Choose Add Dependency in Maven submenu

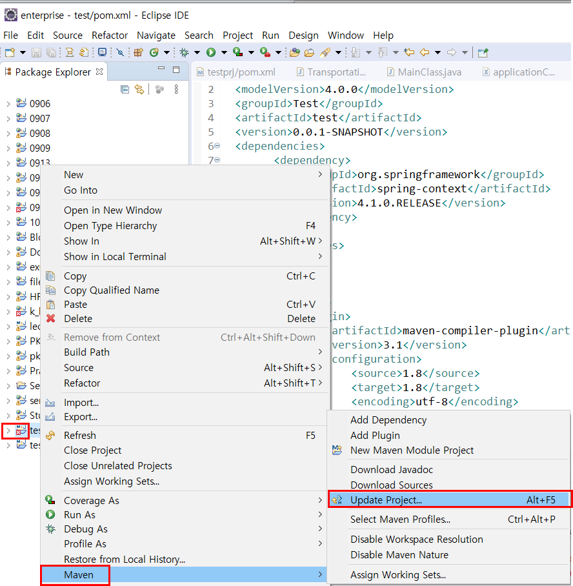[x=449, y=420]
